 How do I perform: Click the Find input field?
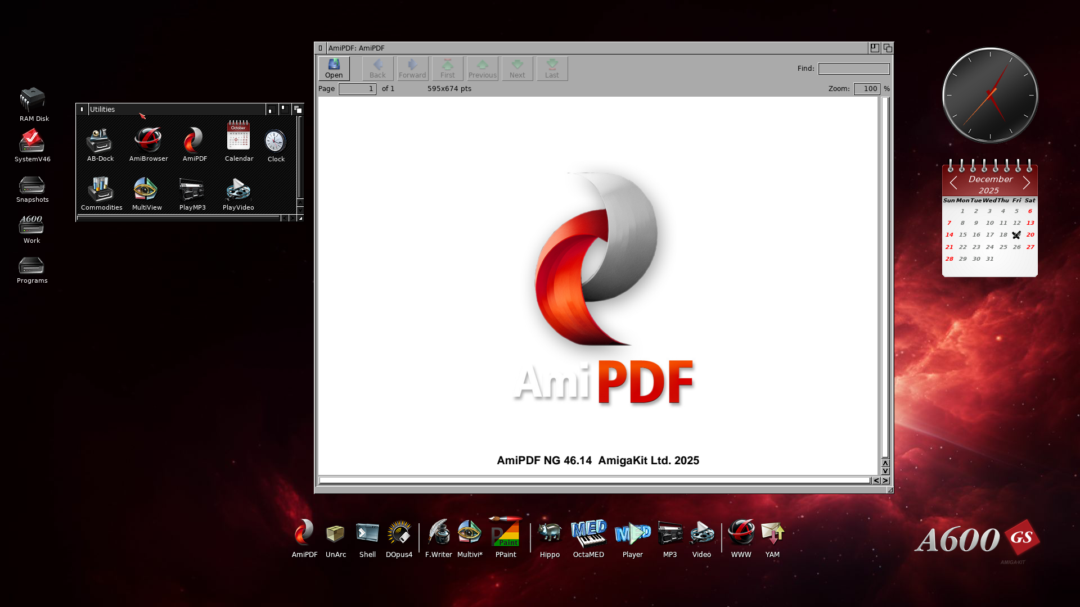coord(853,69)
